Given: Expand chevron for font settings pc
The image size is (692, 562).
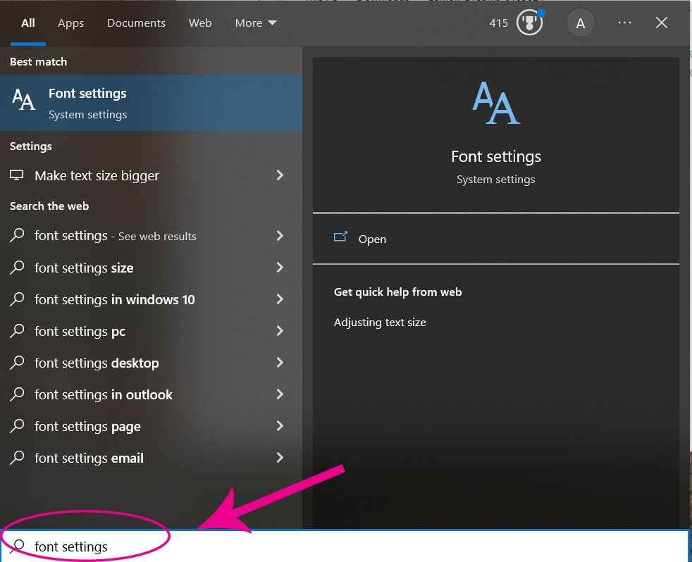Looking at the screenshot, I should 279,331.
